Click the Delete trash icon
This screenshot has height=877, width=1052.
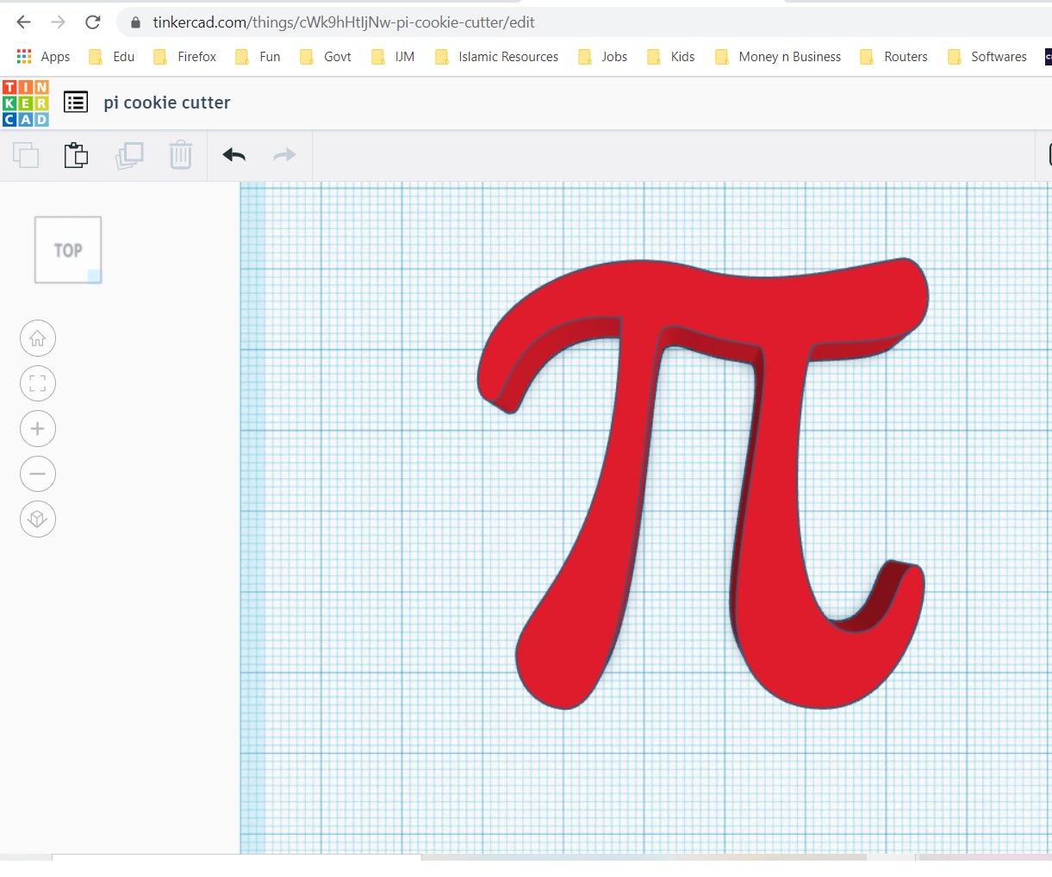(x=180, y=155)
